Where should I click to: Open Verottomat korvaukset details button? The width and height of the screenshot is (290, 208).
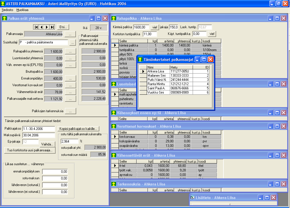(x=70, y=85)
